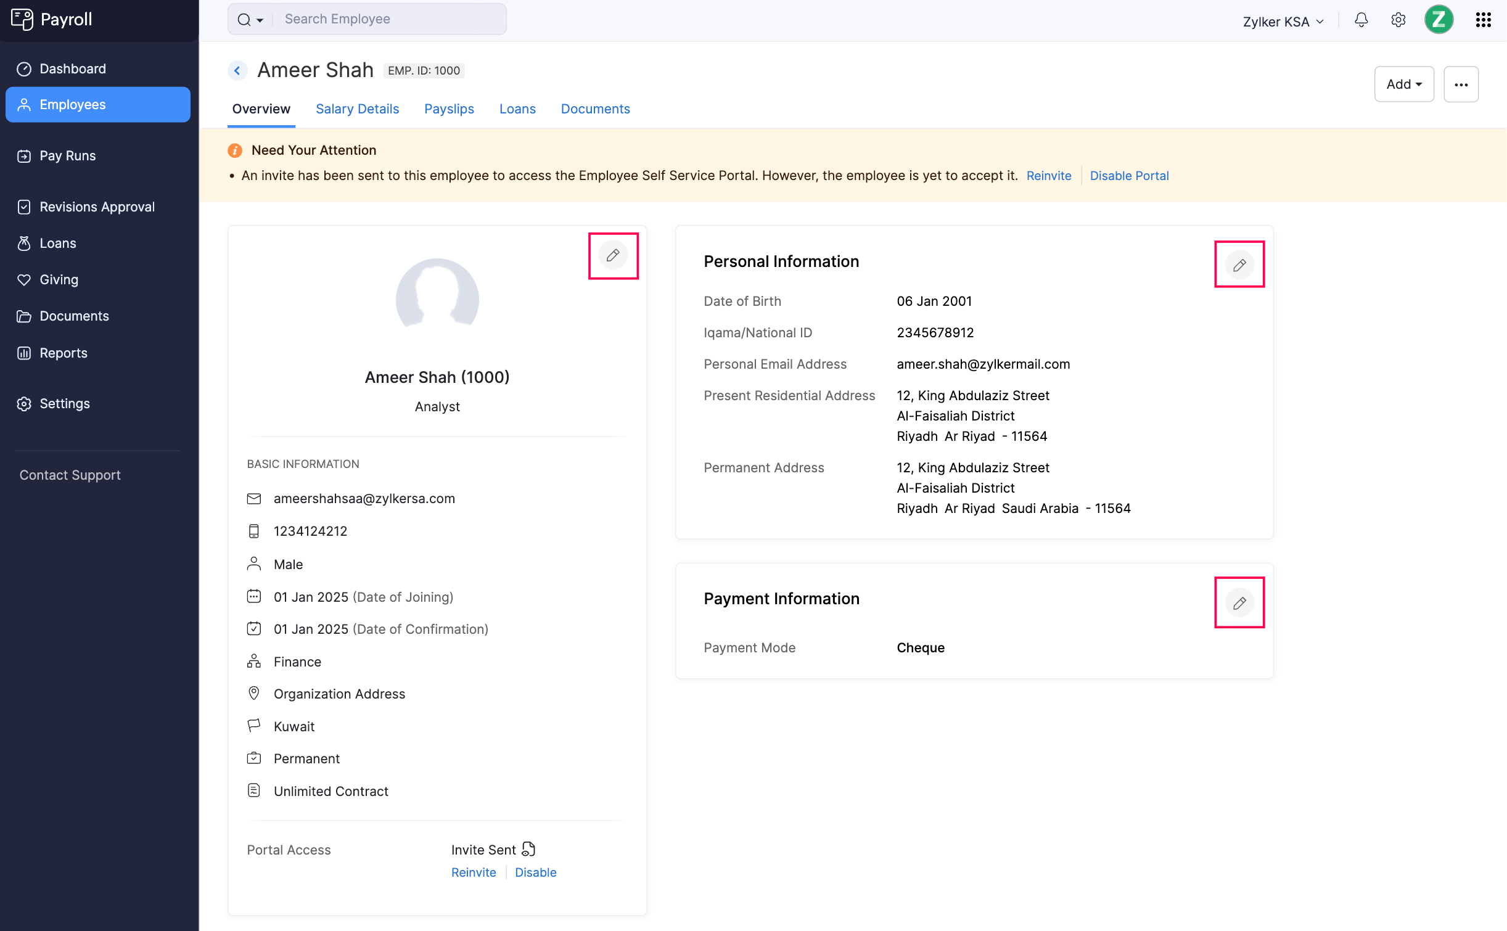This screenshot has height=931, width=1507.
Task: Select Employees in the sidebar
Action: pyautogui.click(x=98, y=105)
